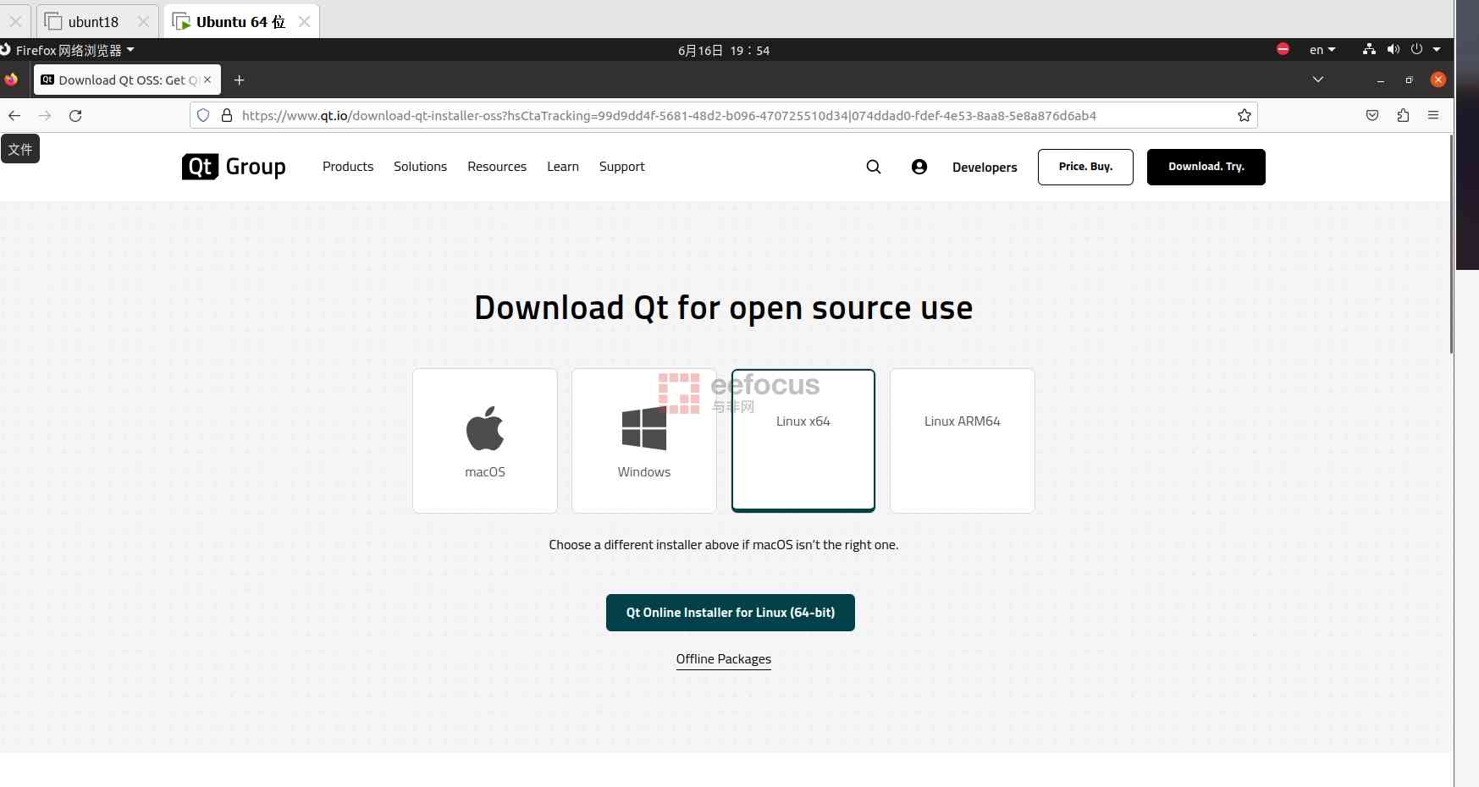Select the macOS installer card

pos(485,441)
